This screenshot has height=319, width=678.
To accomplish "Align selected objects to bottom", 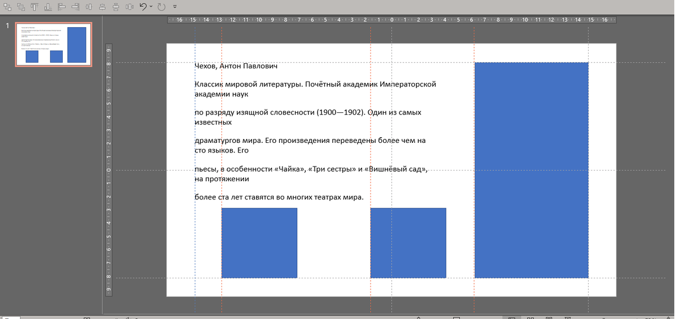I will 48,7.
